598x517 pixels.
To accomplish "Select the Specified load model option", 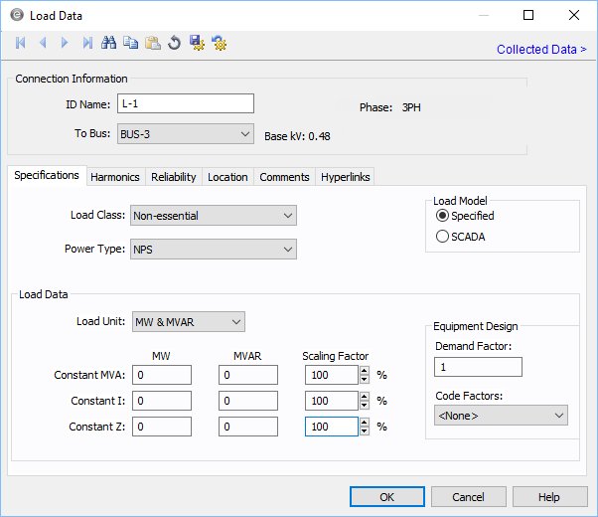I will tap(443, 216).
